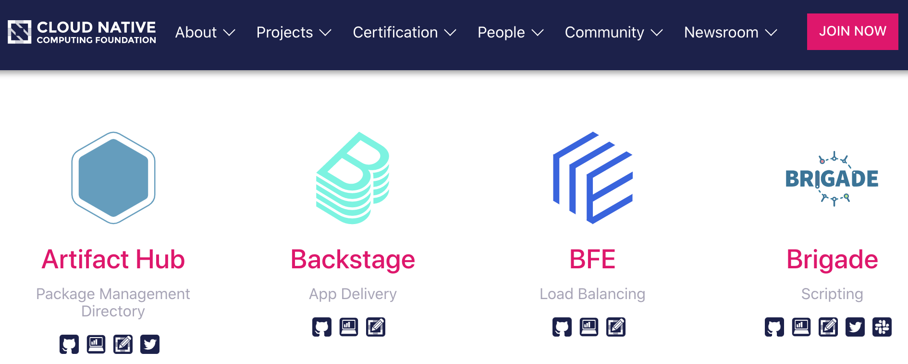Open the People menu item
The width and height of the screenshot is (908, 364).
tap(501, 32)
